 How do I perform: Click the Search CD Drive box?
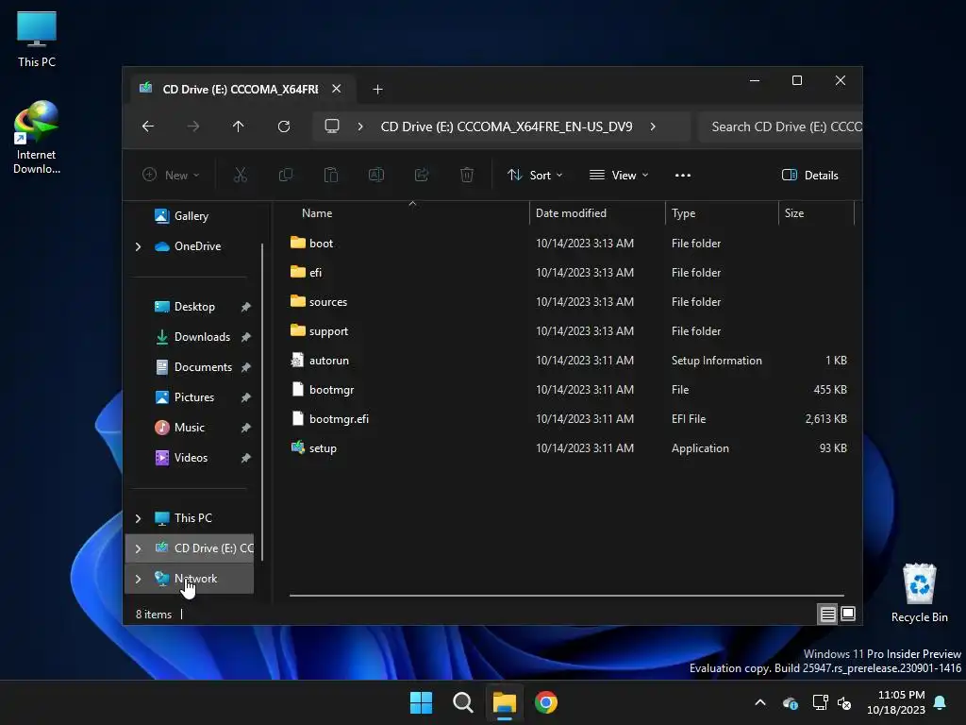point(780,126)
